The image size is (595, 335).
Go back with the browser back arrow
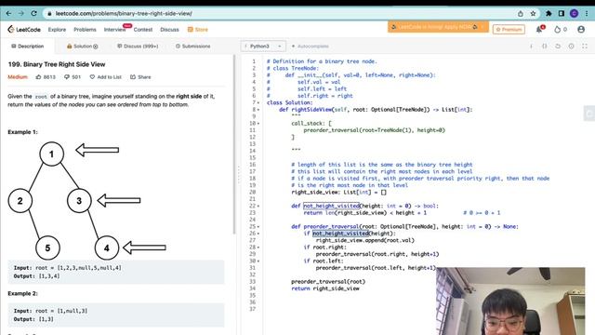(x=8, y=13)
